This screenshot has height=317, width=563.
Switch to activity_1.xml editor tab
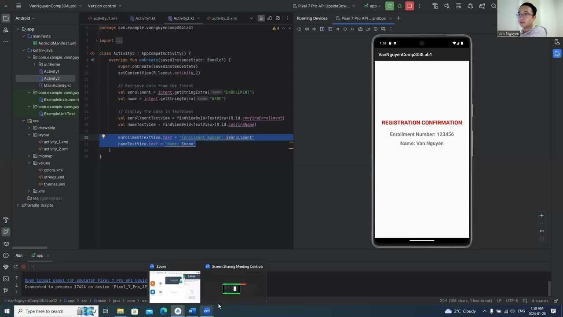[102, 18]
